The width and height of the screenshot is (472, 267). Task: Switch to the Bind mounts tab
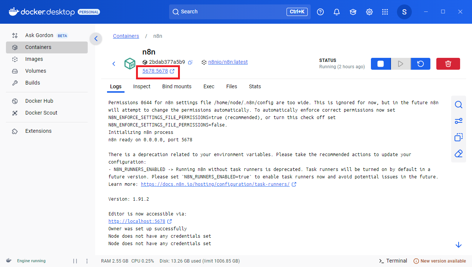tap(177, 86)
